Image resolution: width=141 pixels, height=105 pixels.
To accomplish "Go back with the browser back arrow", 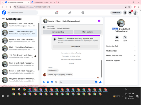I will pos(3,7).
